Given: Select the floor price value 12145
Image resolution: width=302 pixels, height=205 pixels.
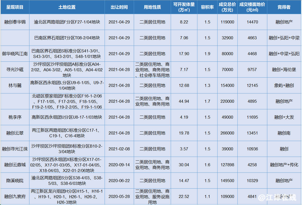Looking at the screenshot, I should tap(252, 85).
